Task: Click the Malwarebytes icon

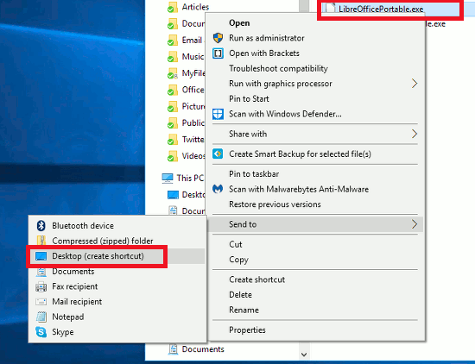Action: tap(218, 189)
